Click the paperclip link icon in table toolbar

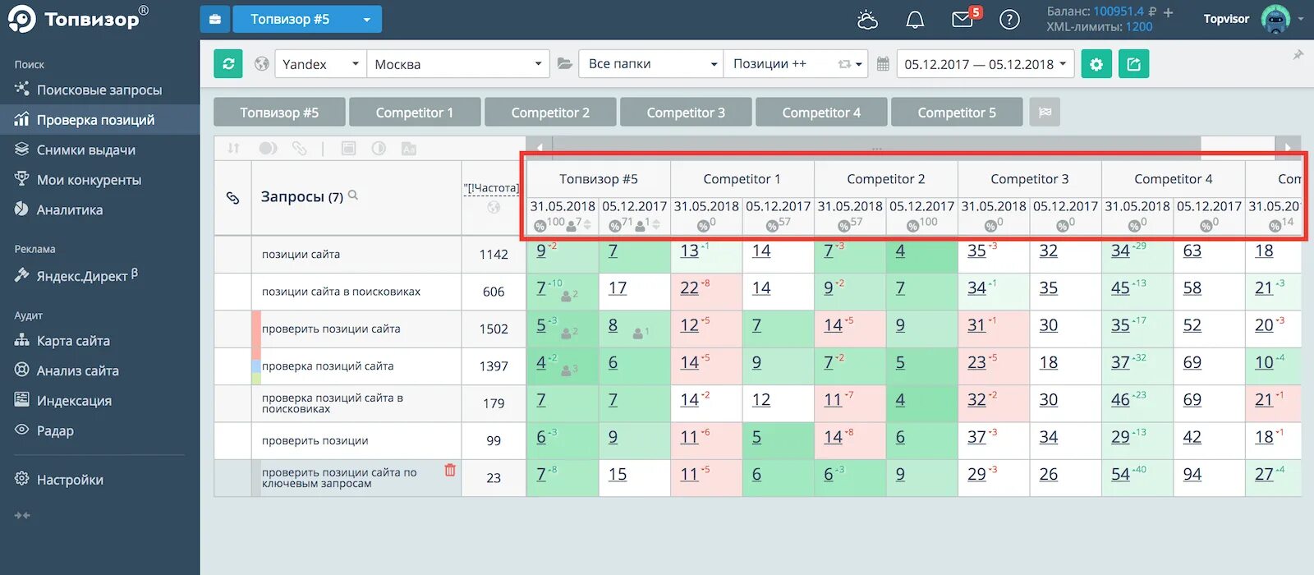tap(299, 148)
